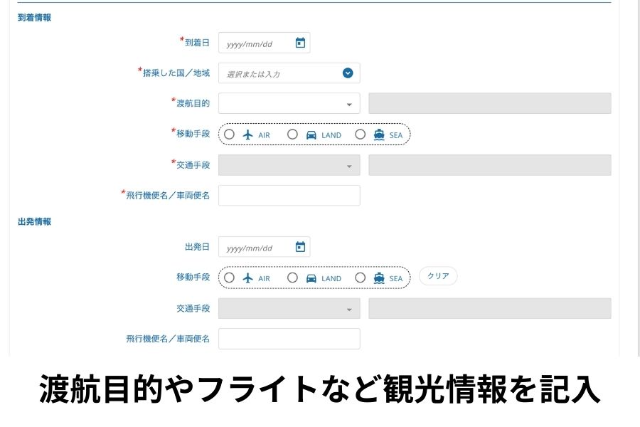Select the LAND radio button under 到着情報
Screen dimensions: 640x427
292,134
